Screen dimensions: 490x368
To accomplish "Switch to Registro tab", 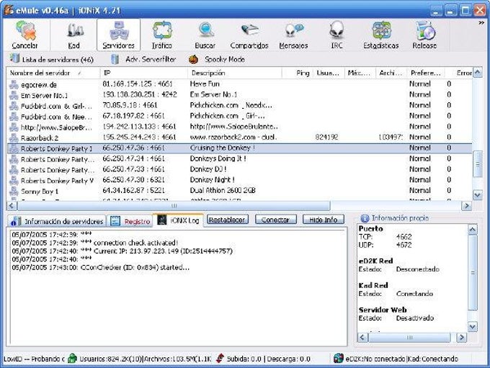I will click(x=130, y=221).
